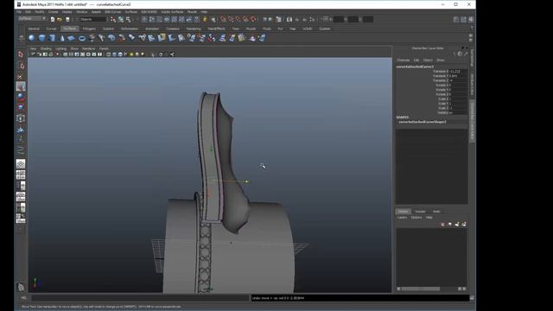The height and width of the screenshot is (311, 553).
Task: Create a NURBS cone from the shelf
Action: click(x=62, y=38)
